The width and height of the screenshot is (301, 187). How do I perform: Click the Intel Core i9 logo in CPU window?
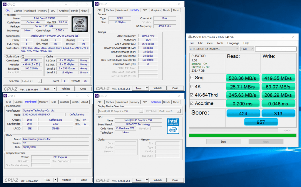[79, 24]
